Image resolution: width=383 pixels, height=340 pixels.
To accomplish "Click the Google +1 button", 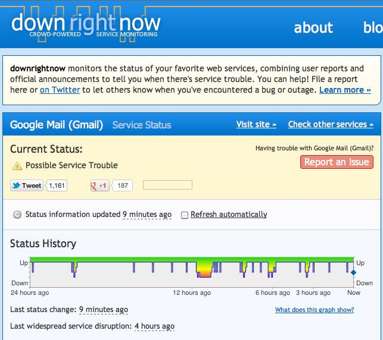I will 99,185.
